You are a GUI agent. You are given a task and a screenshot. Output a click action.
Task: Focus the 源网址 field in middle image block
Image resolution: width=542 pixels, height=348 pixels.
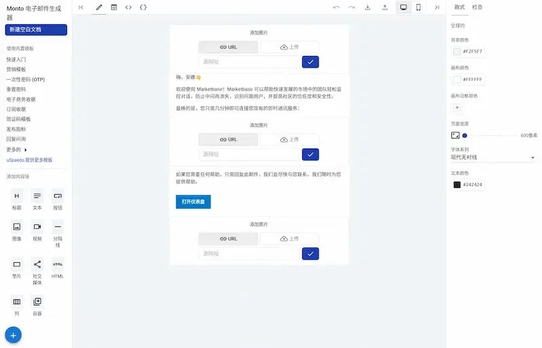coord(249,155)
